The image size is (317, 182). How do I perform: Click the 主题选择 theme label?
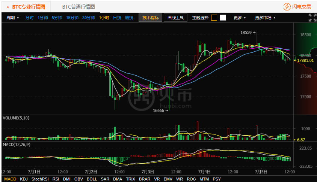(x=200, y=18)
